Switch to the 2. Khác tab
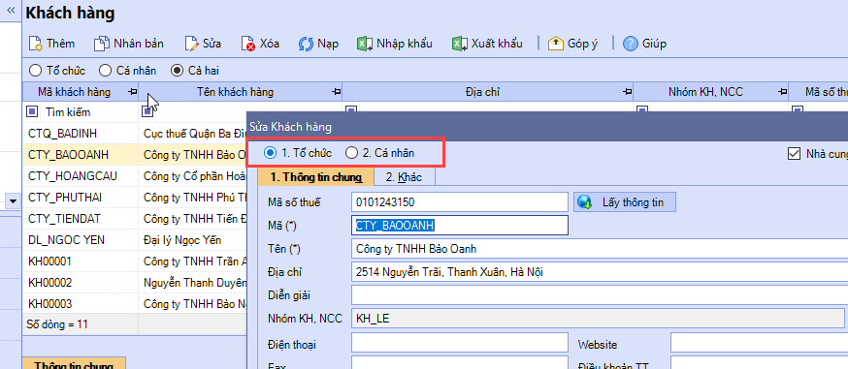 (x=404, y=177)
